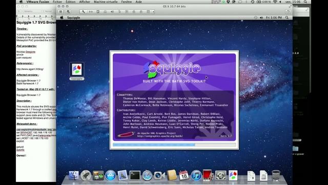Open the Trash in the Dock

[x=276, y=175]
